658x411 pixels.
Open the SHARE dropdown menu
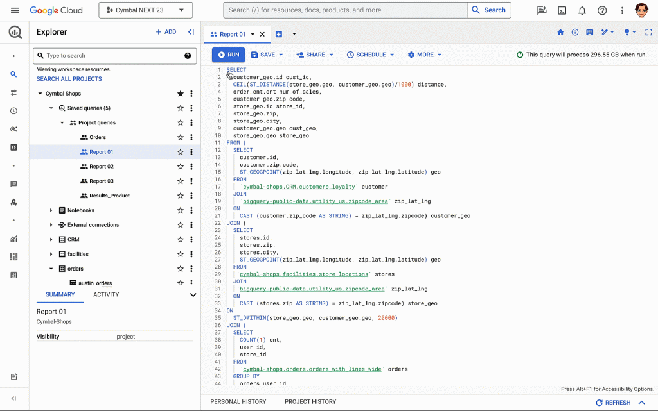pos(331,55)
